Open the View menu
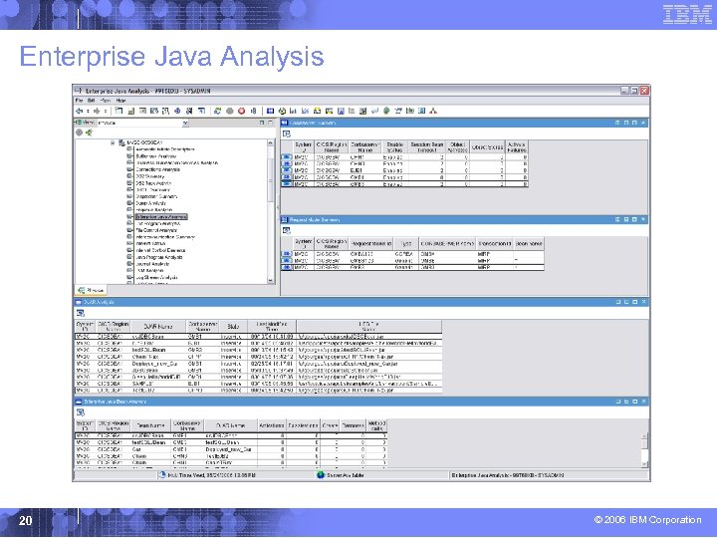This screenshot has width=717, height=538. click(x=106, y=101)
